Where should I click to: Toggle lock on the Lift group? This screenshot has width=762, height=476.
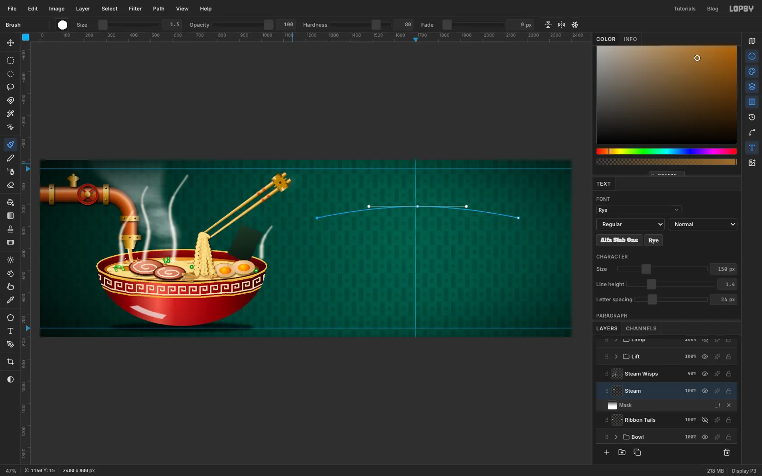(x=729, y=357)
